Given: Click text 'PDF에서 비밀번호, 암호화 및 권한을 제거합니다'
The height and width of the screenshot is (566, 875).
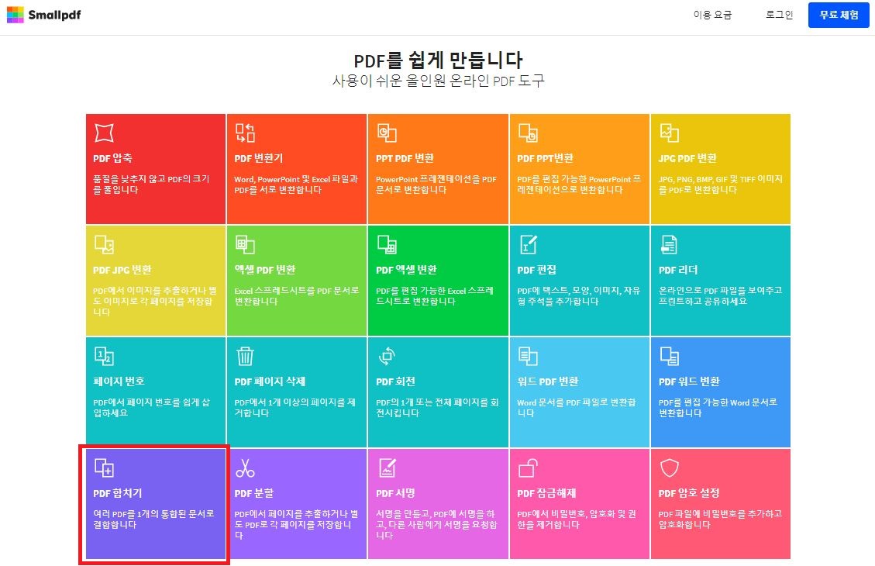Looking at the screenshot, I should point(577,519).
